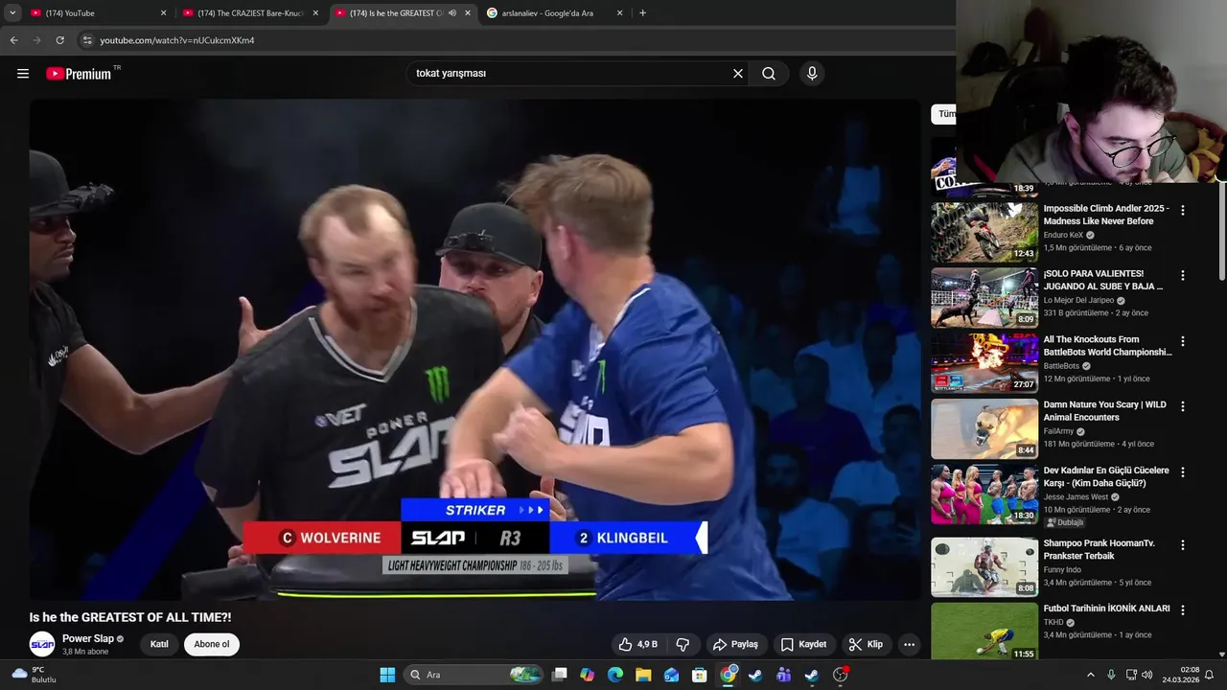Open Damn Nature You Scary thumbnail
Screen dimensions: 1227x690
pos(984,428)
